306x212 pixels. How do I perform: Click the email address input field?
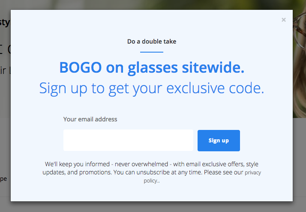pyautogui.click(x=128, y=140)
